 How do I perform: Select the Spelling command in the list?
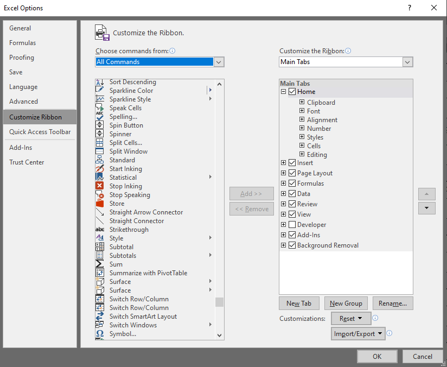(123, 116)
